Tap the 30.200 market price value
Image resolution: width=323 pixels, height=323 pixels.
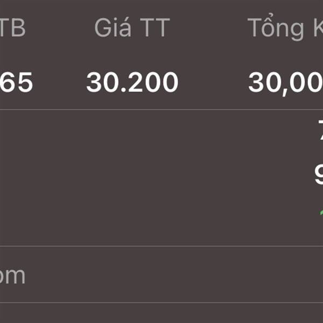[132, 82]
